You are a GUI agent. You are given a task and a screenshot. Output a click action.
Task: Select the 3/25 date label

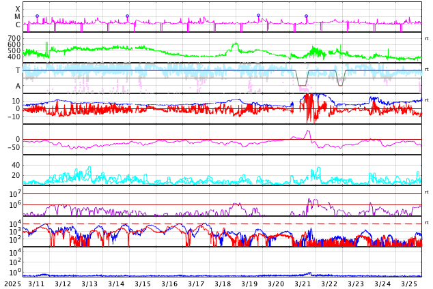(409, 284)
